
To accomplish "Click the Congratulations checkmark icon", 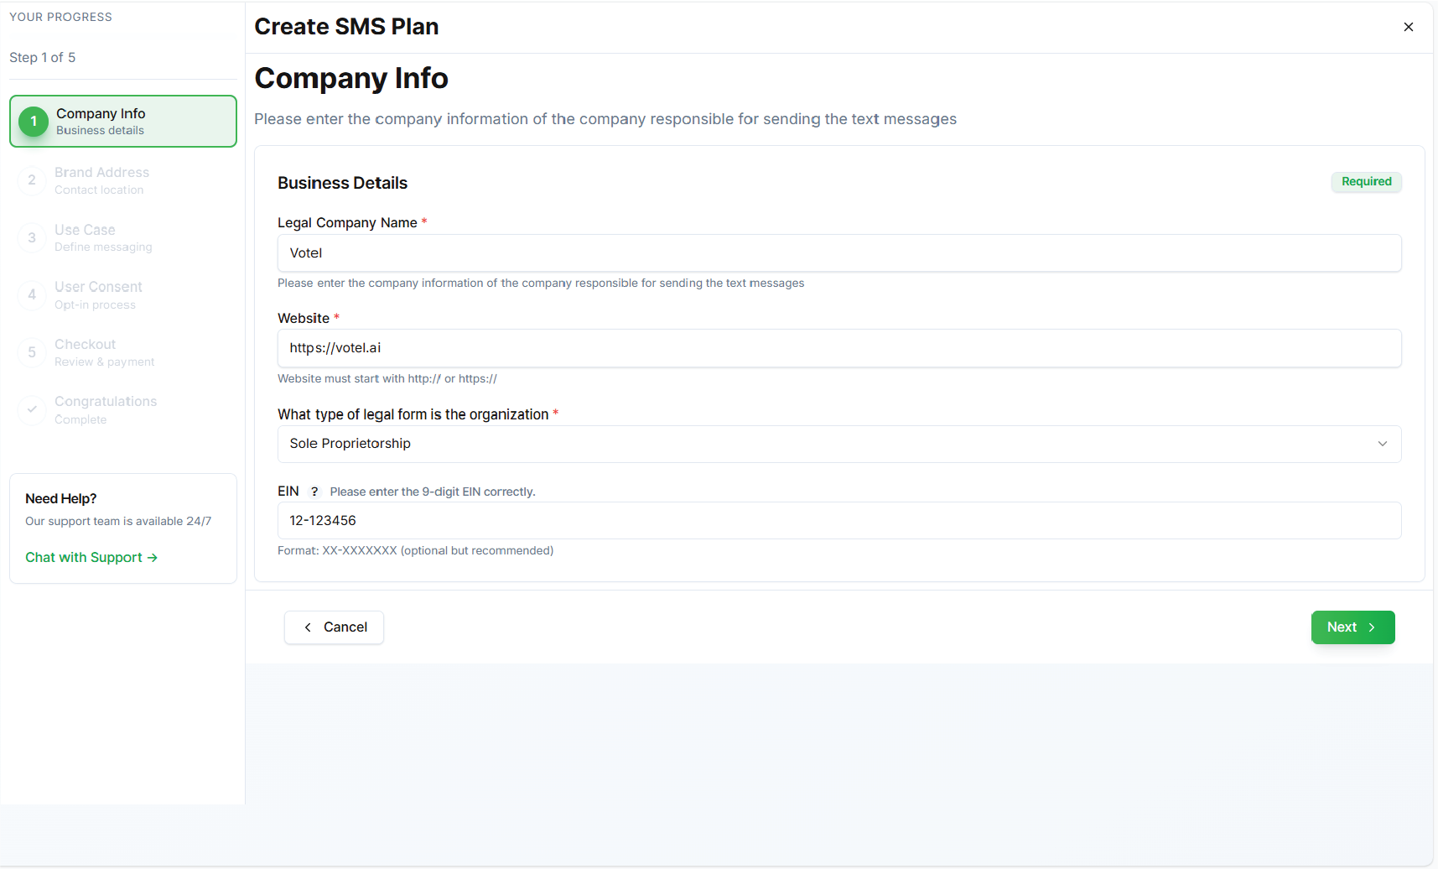I will coord(32,410).
